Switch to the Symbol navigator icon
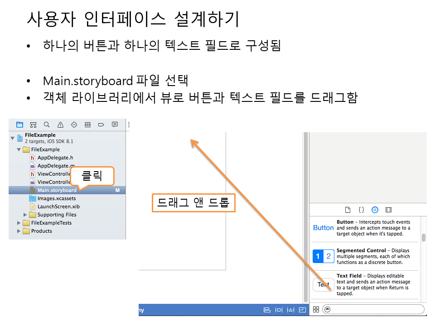This screenshot has width=435, height=326. [33, 125]
